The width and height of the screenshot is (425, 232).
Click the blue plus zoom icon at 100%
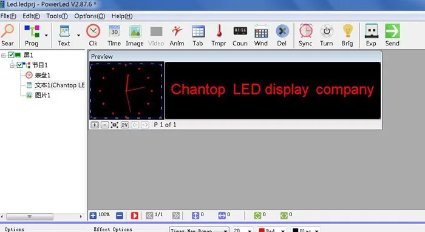coord(93,216)
